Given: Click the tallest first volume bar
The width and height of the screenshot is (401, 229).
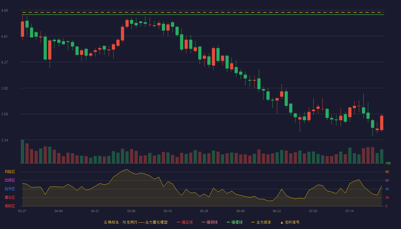Looking at the screenshot, I should pos(22,151).
